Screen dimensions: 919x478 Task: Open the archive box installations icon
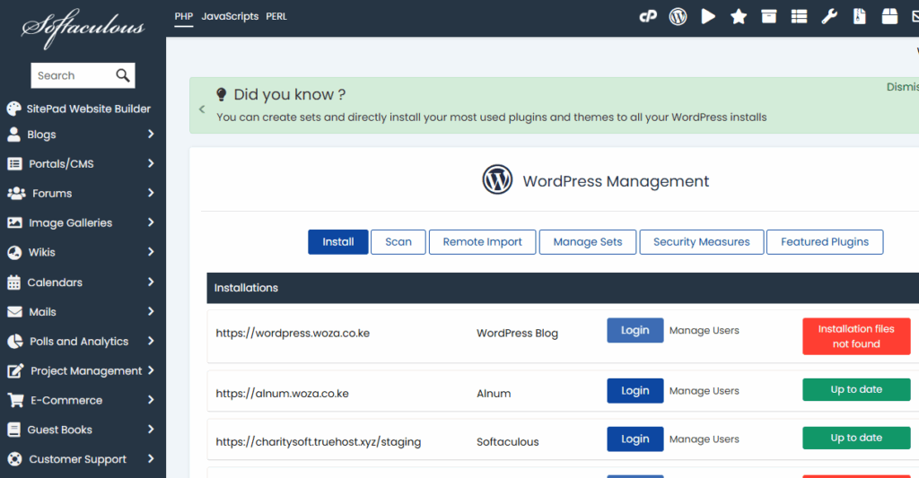click(769, 16)
